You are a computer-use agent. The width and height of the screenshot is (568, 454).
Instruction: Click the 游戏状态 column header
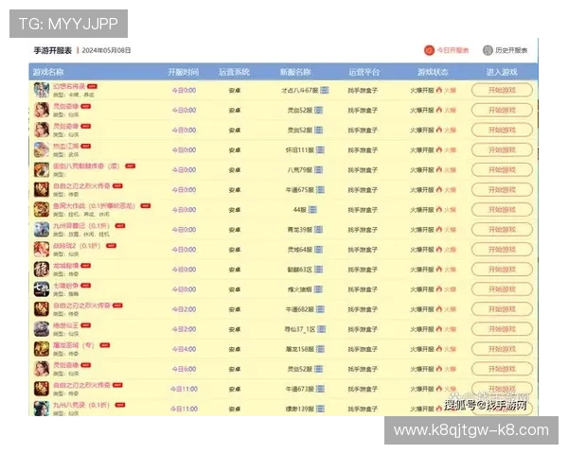(x=433, y=72)
